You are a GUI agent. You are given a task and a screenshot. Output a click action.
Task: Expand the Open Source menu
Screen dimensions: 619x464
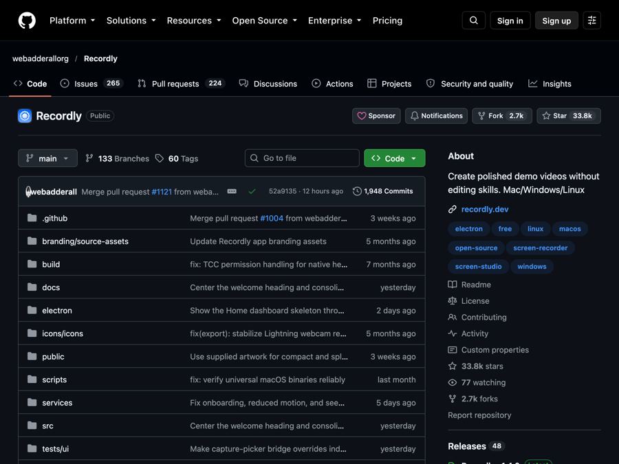click(265, 21)
